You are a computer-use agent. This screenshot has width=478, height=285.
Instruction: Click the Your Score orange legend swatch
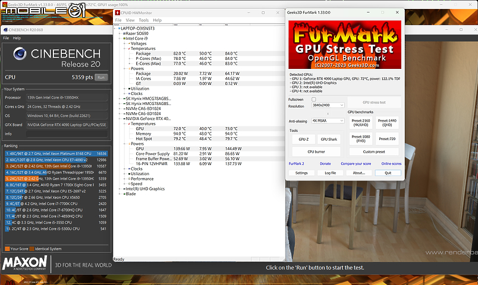[x=7, y=249]
